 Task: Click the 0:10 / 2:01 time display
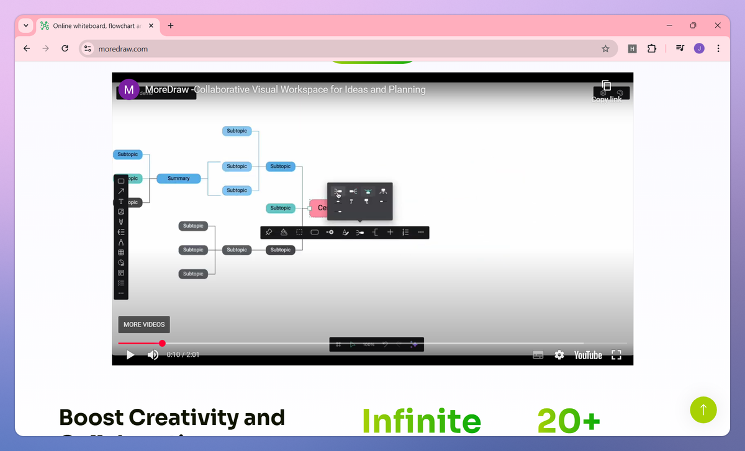[x=183, y=355]
